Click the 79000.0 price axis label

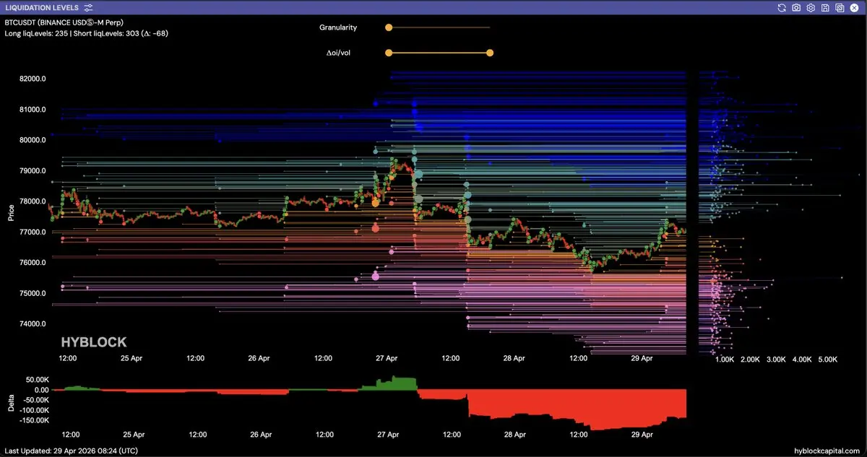tap(33, 171)
